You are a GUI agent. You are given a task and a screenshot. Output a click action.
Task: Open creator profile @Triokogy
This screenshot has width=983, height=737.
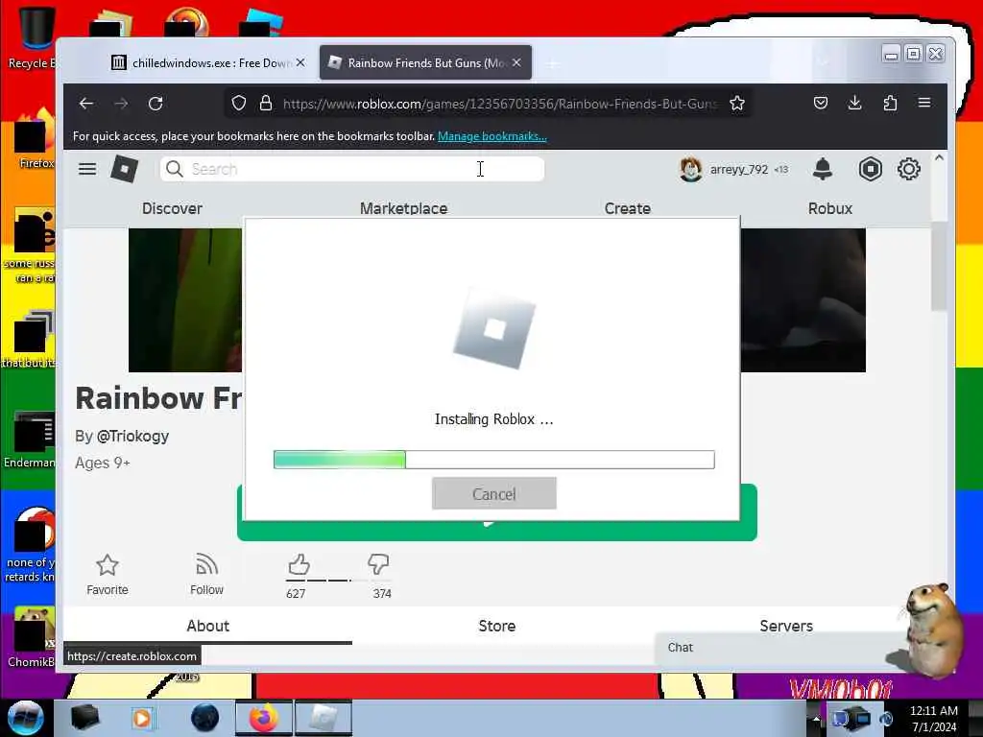tap(132, 436)
